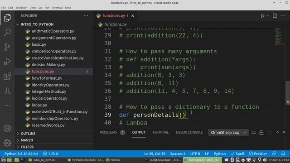Open the Run and Debug view icon
The width and height of the screenshot is (290, 163).
coord(7,62)
